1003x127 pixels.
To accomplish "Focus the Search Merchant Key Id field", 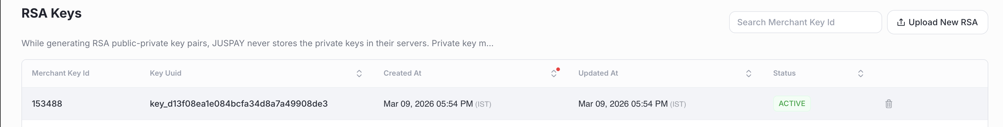I will coord(805,22).
